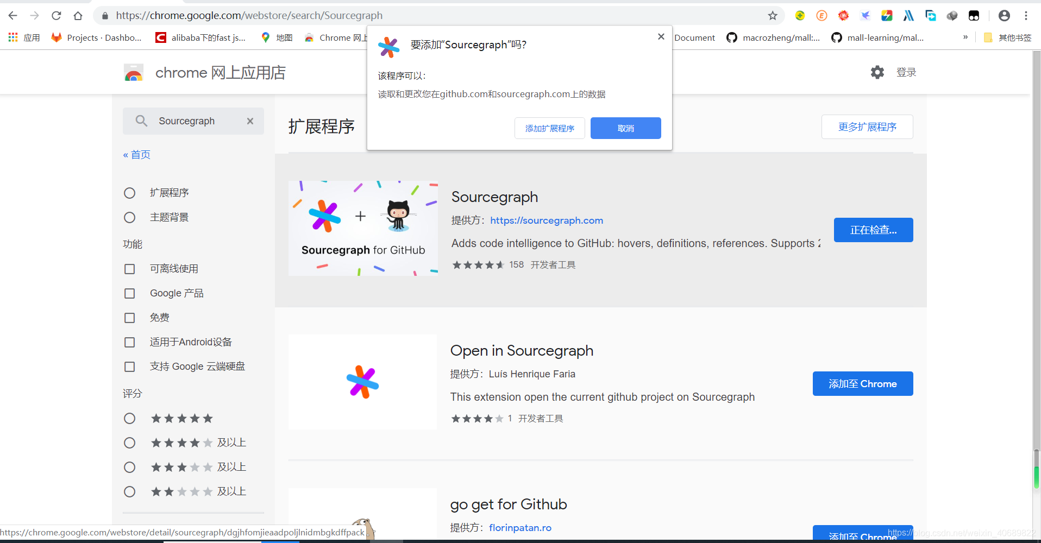Go back with browser back arrow

pos(13,16)
